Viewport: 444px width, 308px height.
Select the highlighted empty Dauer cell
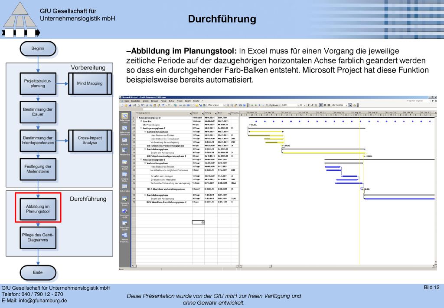[x=198, y=222]
